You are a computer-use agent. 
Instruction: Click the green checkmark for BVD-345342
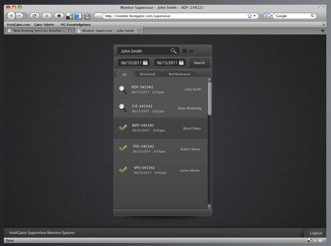tap(123, 128)
